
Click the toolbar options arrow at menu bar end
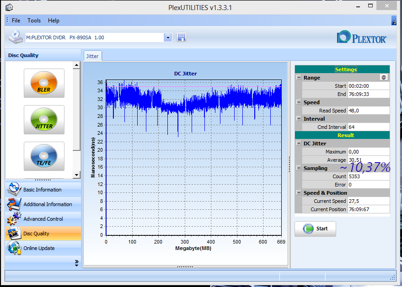click(x=394, y=21)
